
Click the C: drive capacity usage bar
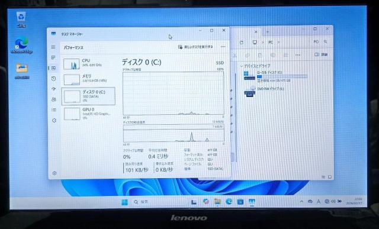point(282,76)
